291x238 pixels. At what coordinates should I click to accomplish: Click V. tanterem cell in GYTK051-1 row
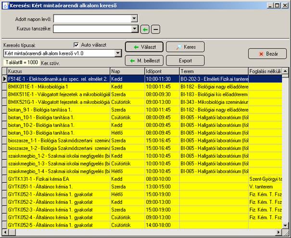(x=265, y=187)
